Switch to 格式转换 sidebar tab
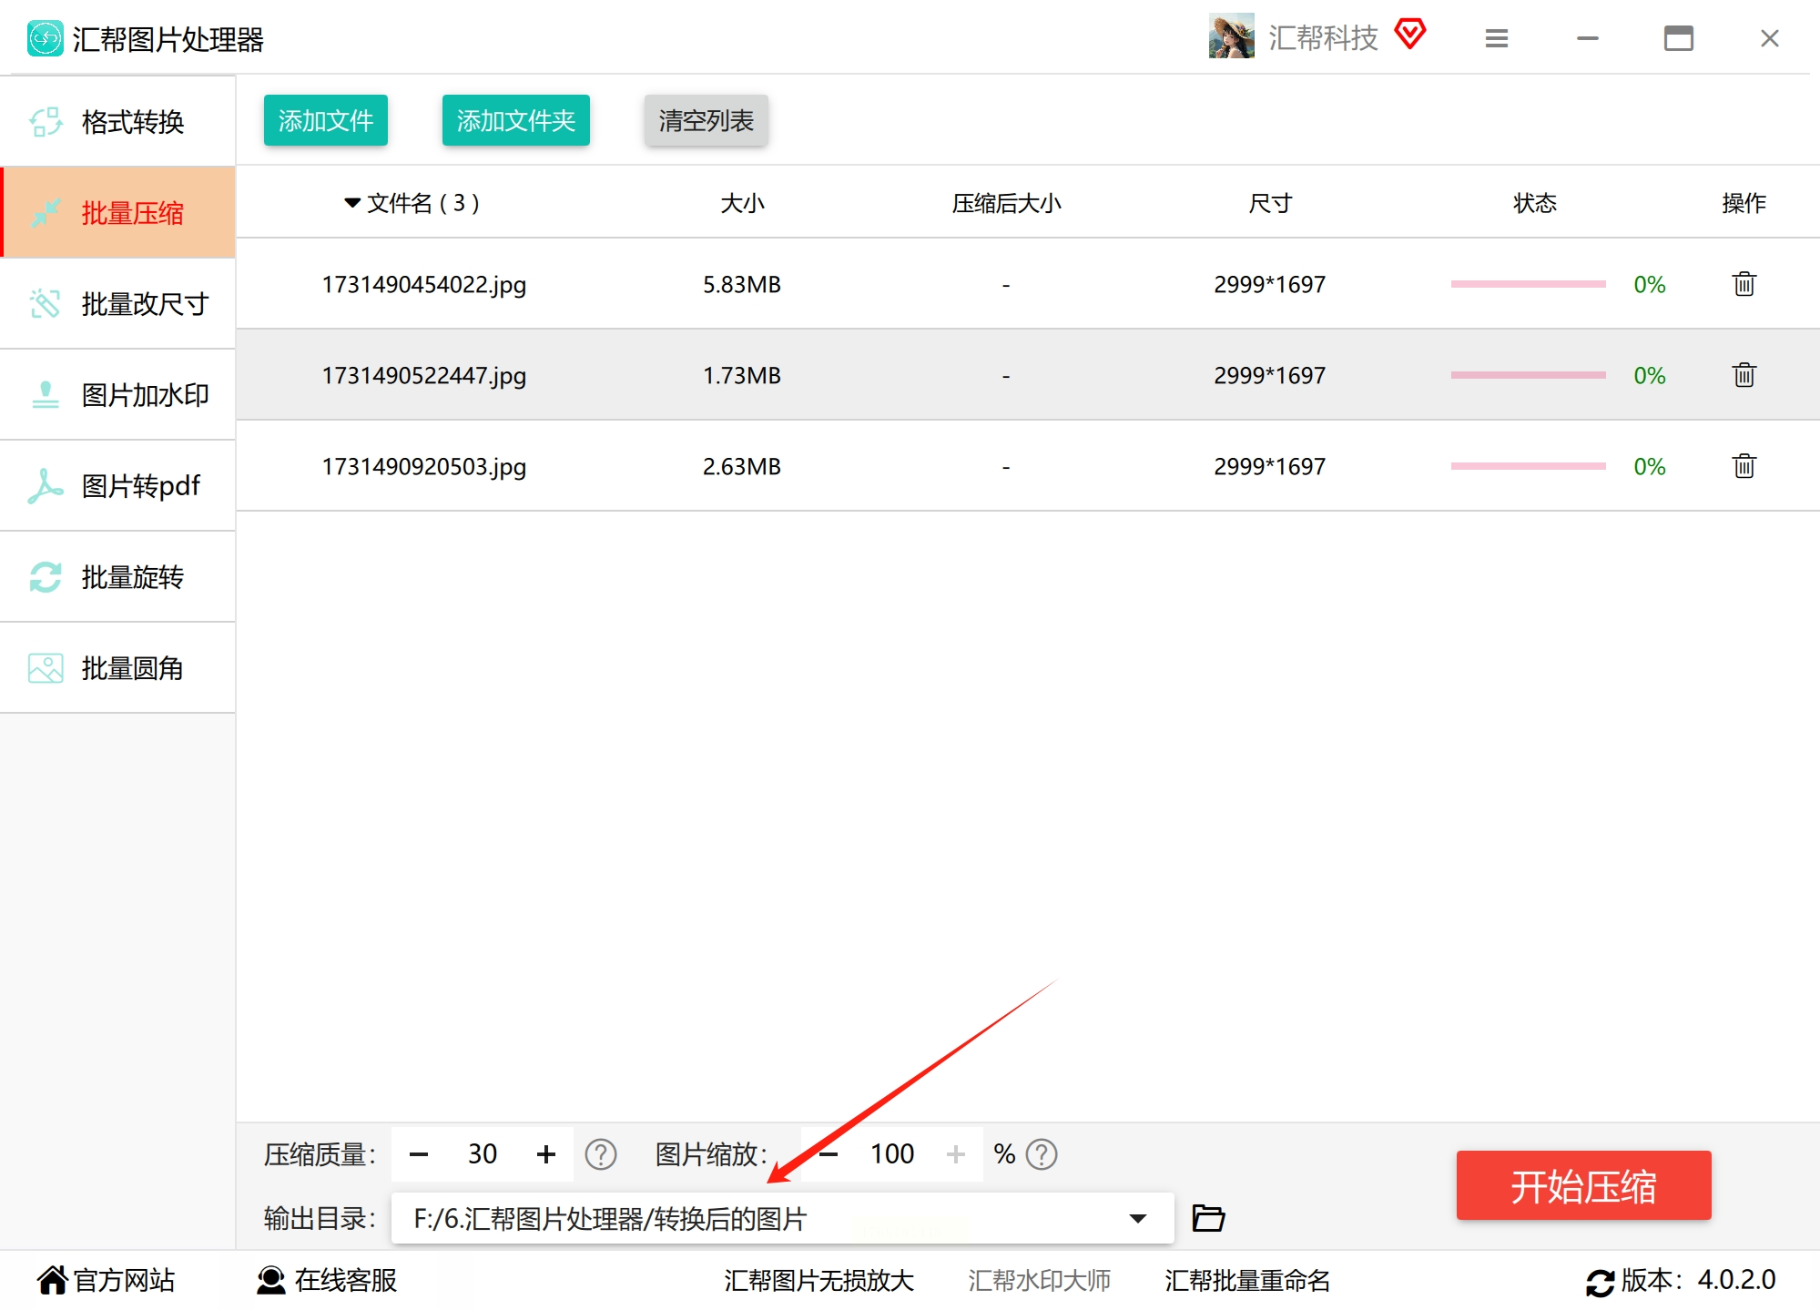Image resolution: width=1820 pixels, height=1310 pixels. pyautogui.click(x=118, y=121)
